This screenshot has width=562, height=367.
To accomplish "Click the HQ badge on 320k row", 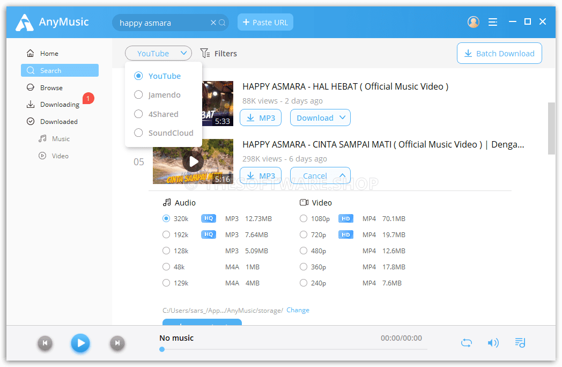I will 209,218.
